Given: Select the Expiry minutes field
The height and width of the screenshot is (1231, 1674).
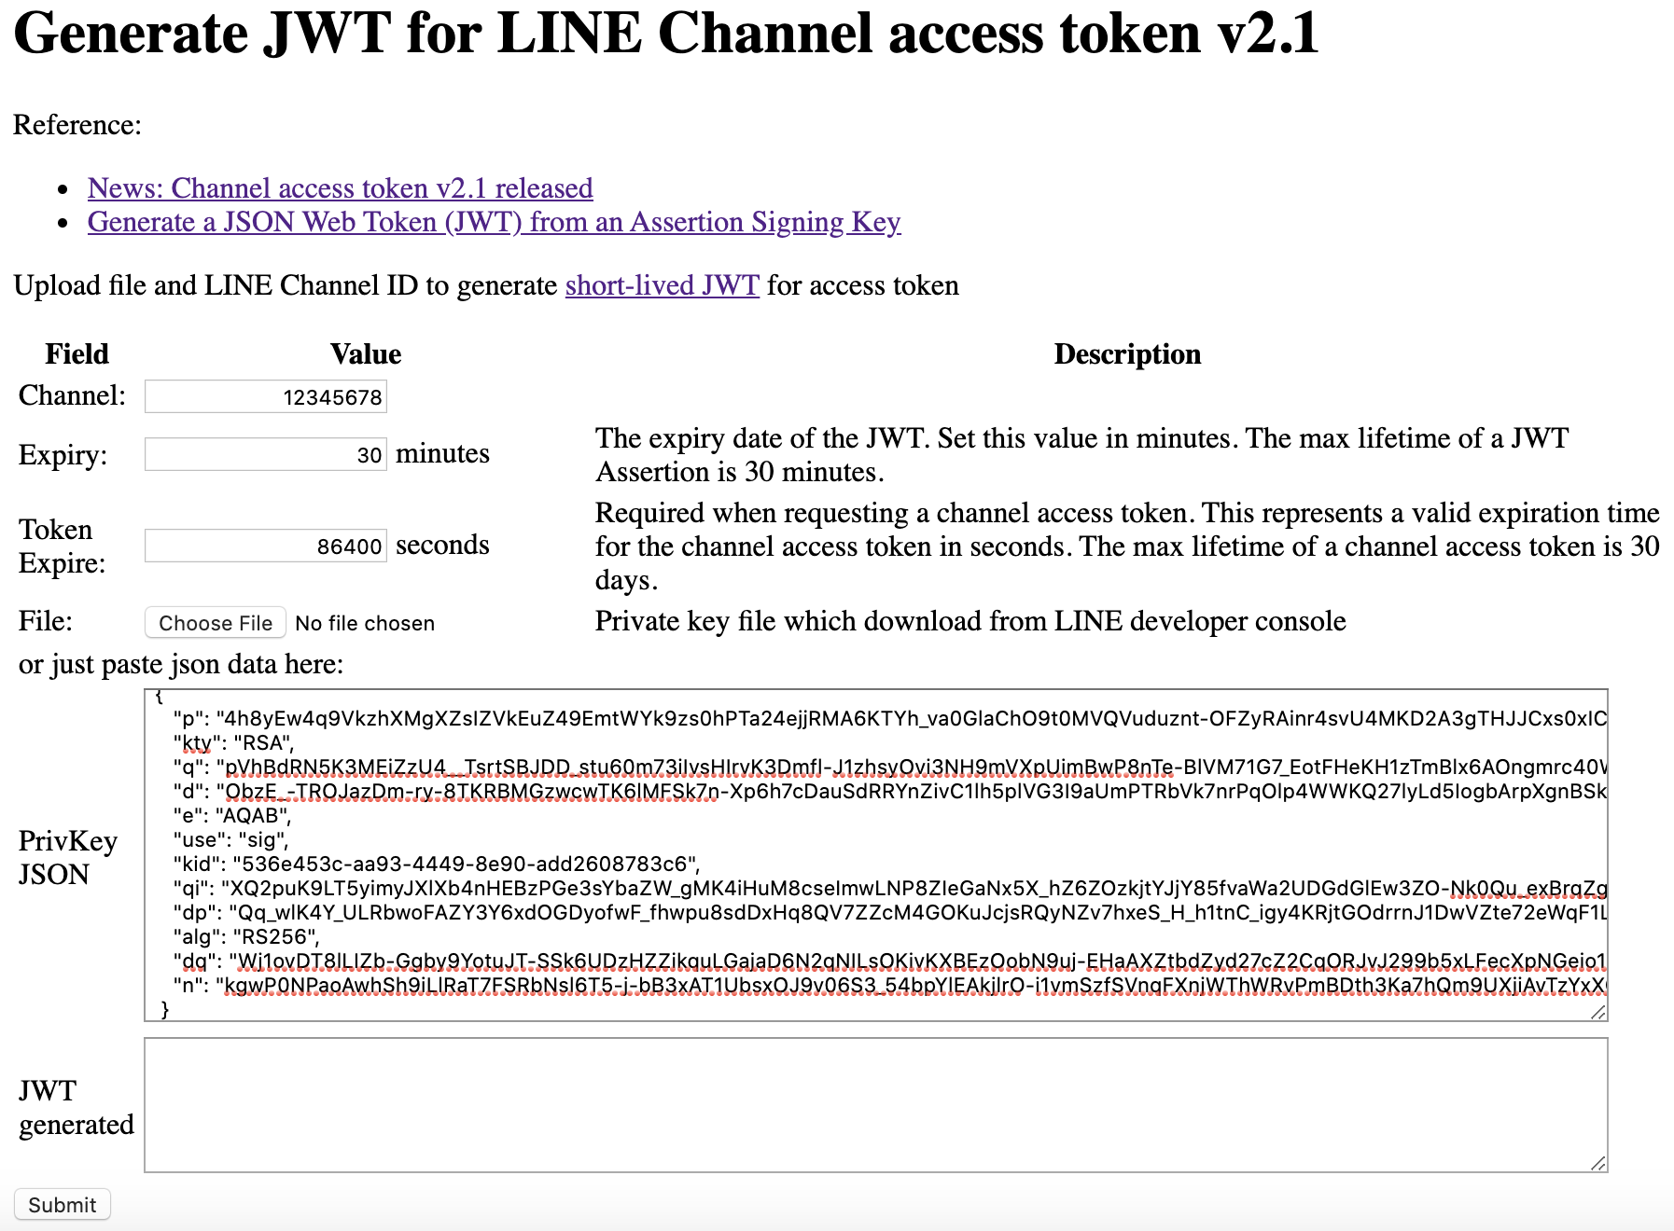Looking at the screenshot, I should click(x=264, y=454).
